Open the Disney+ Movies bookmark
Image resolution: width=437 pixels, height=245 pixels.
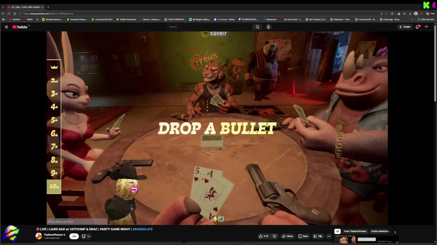[x=150, y=19]
